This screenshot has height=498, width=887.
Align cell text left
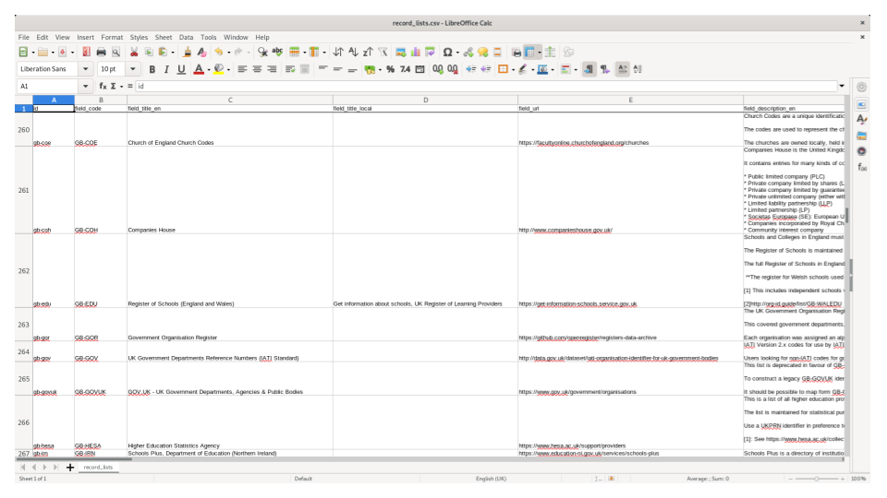click(x=242, y=69)
